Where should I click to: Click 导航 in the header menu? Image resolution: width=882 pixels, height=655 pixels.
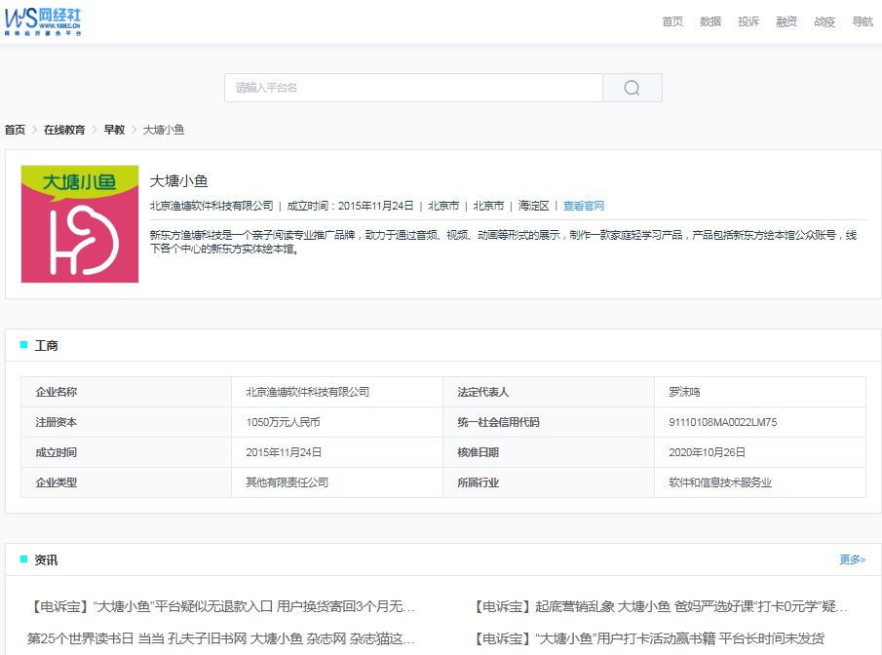(863, 21)
